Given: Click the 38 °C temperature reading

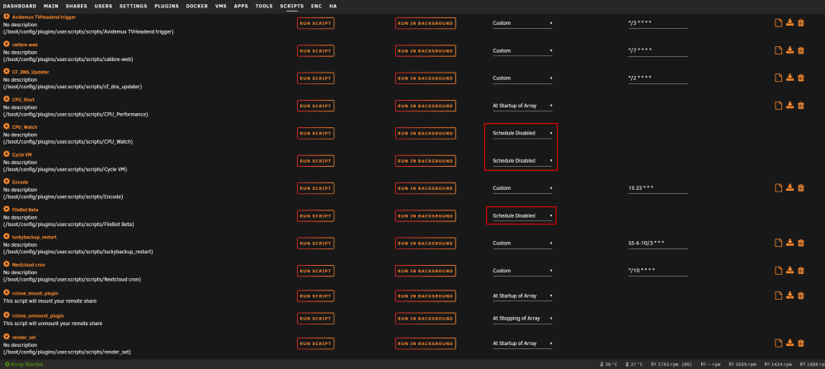Looking at the screenshot, I should coord(609,364).
